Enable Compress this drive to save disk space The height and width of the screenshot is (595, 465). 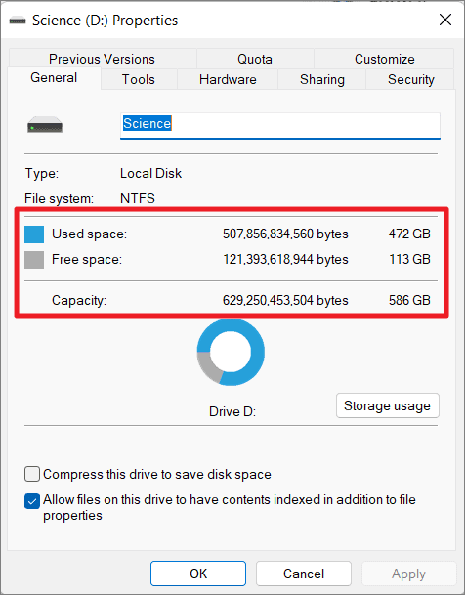pos(32,474)
